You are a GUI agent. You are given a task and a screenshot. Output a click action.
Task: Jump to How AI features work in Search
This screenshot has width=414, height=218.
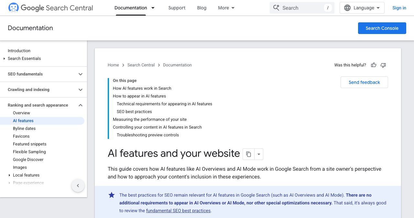pyautogui.click(x=142, y=88)
